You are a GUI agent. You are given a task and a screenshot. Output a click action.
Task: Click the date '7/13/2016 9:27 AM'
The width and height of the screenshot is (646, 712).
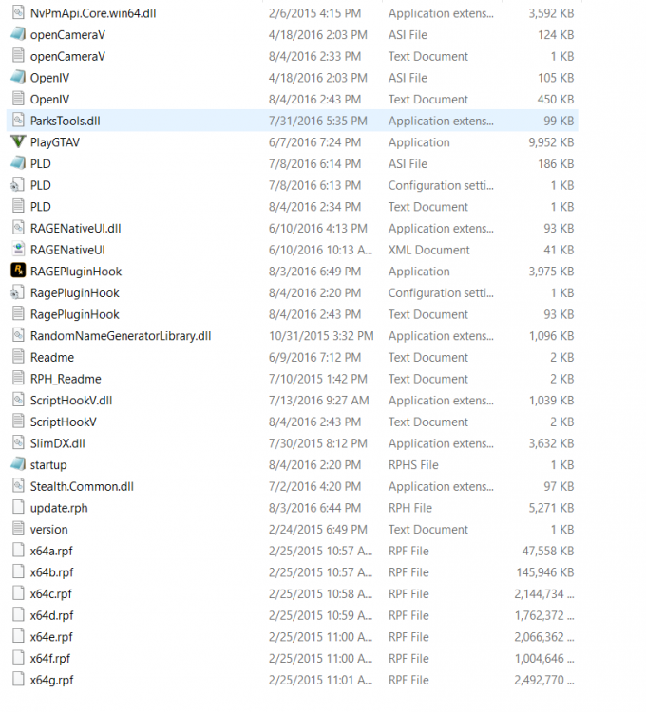coord(318,401)
